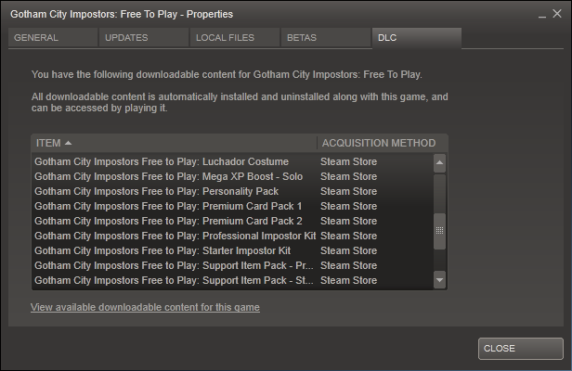Viewport: 572px width, 371px height.
Task: Switch to the GENERAL tab
Action: click(x=53, y=37)
